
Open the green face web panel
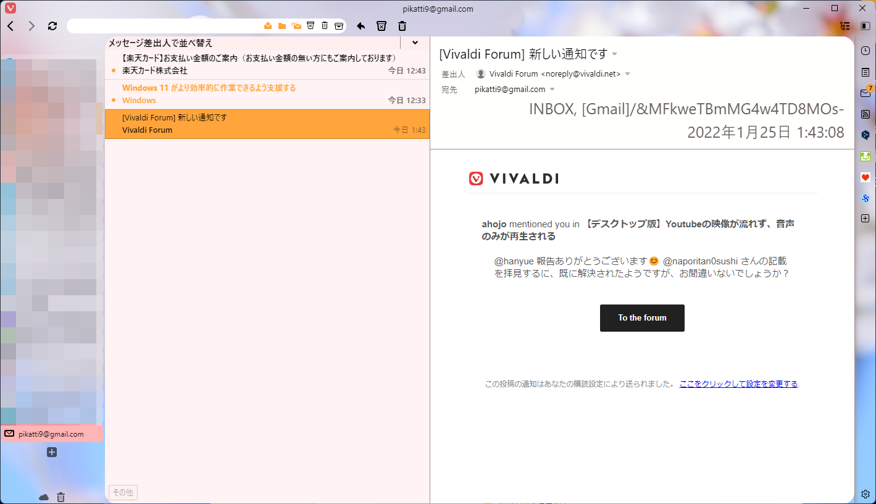pos(866,156)
